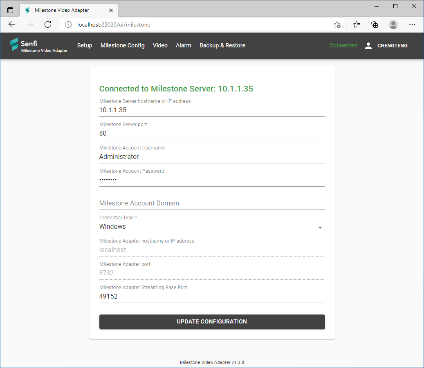
Task: Click the Milestone Adapter hostname field
Action: click(x=212, y=250)
